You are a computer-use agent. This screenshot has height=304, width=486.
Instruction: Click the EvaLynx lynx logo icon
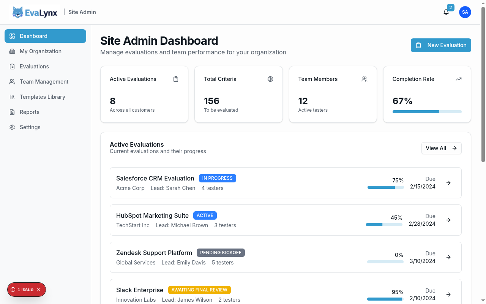tap(18, 12)
